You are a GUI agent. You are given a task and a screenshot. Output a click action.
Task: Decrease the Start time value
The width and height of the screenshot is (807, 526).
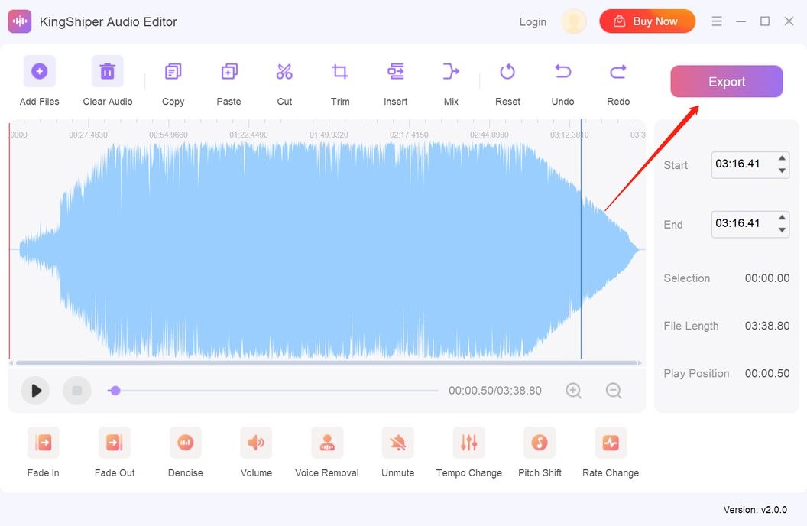(x=782, y=170)
